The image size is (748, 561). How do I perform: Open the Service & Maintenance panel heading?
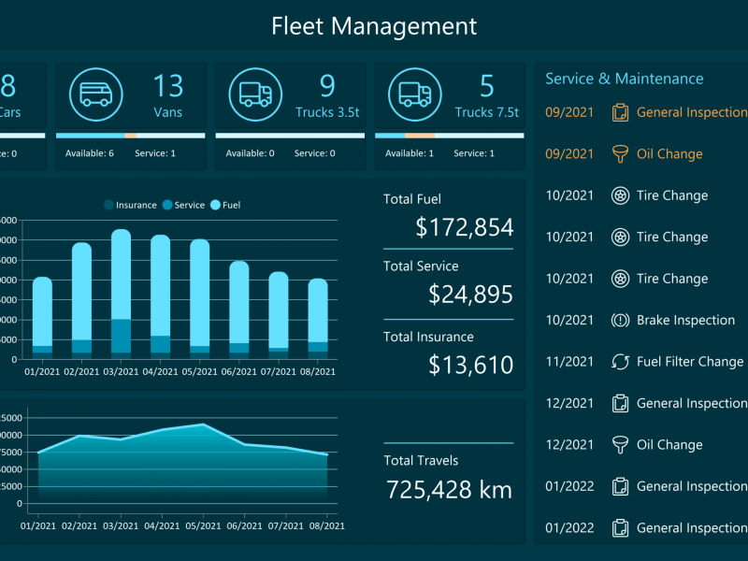click(x=624, y=79)
